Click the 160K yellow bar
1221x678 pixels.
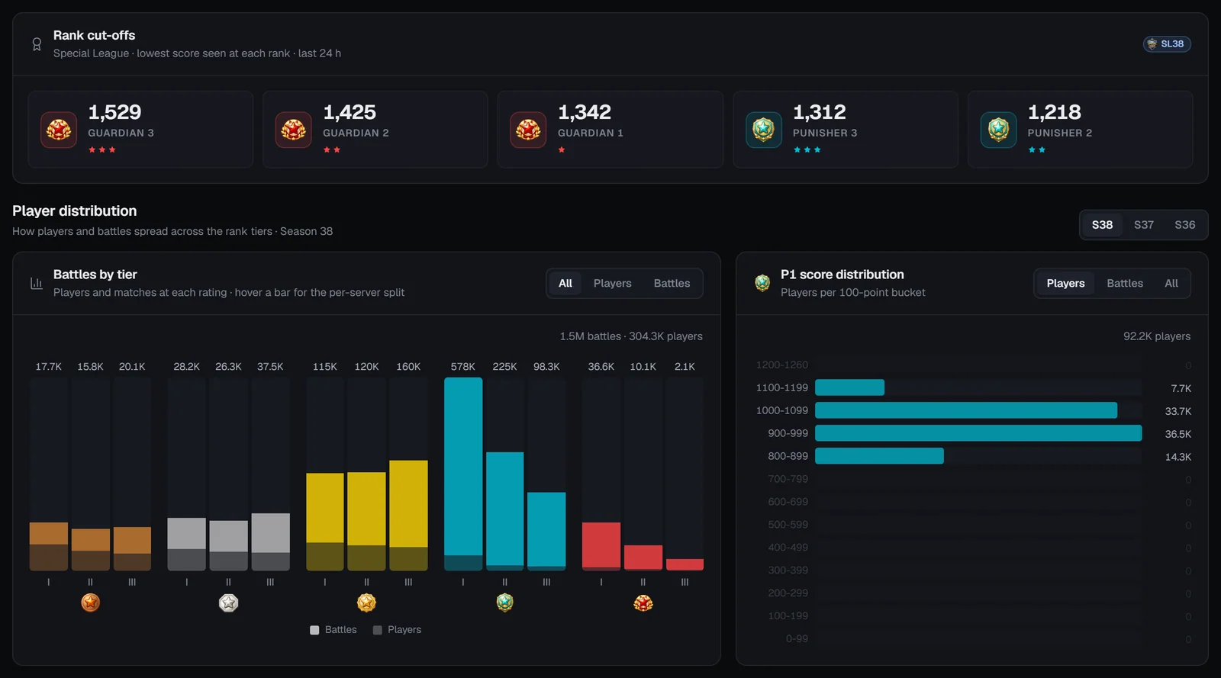coord(408,515)
